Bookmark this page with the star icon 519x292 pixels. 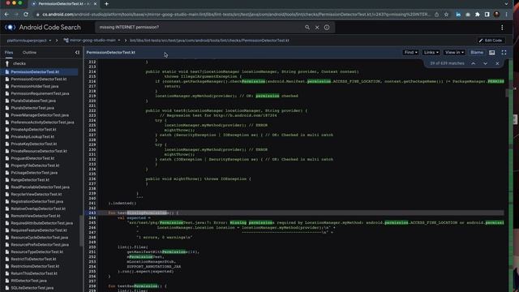click(446, 15)
